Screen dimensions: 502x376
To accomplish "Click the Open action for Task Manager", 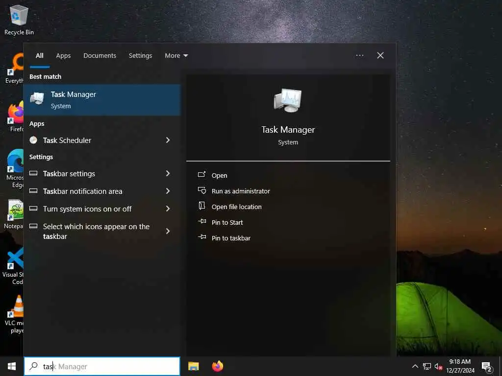I will [219, 175].
